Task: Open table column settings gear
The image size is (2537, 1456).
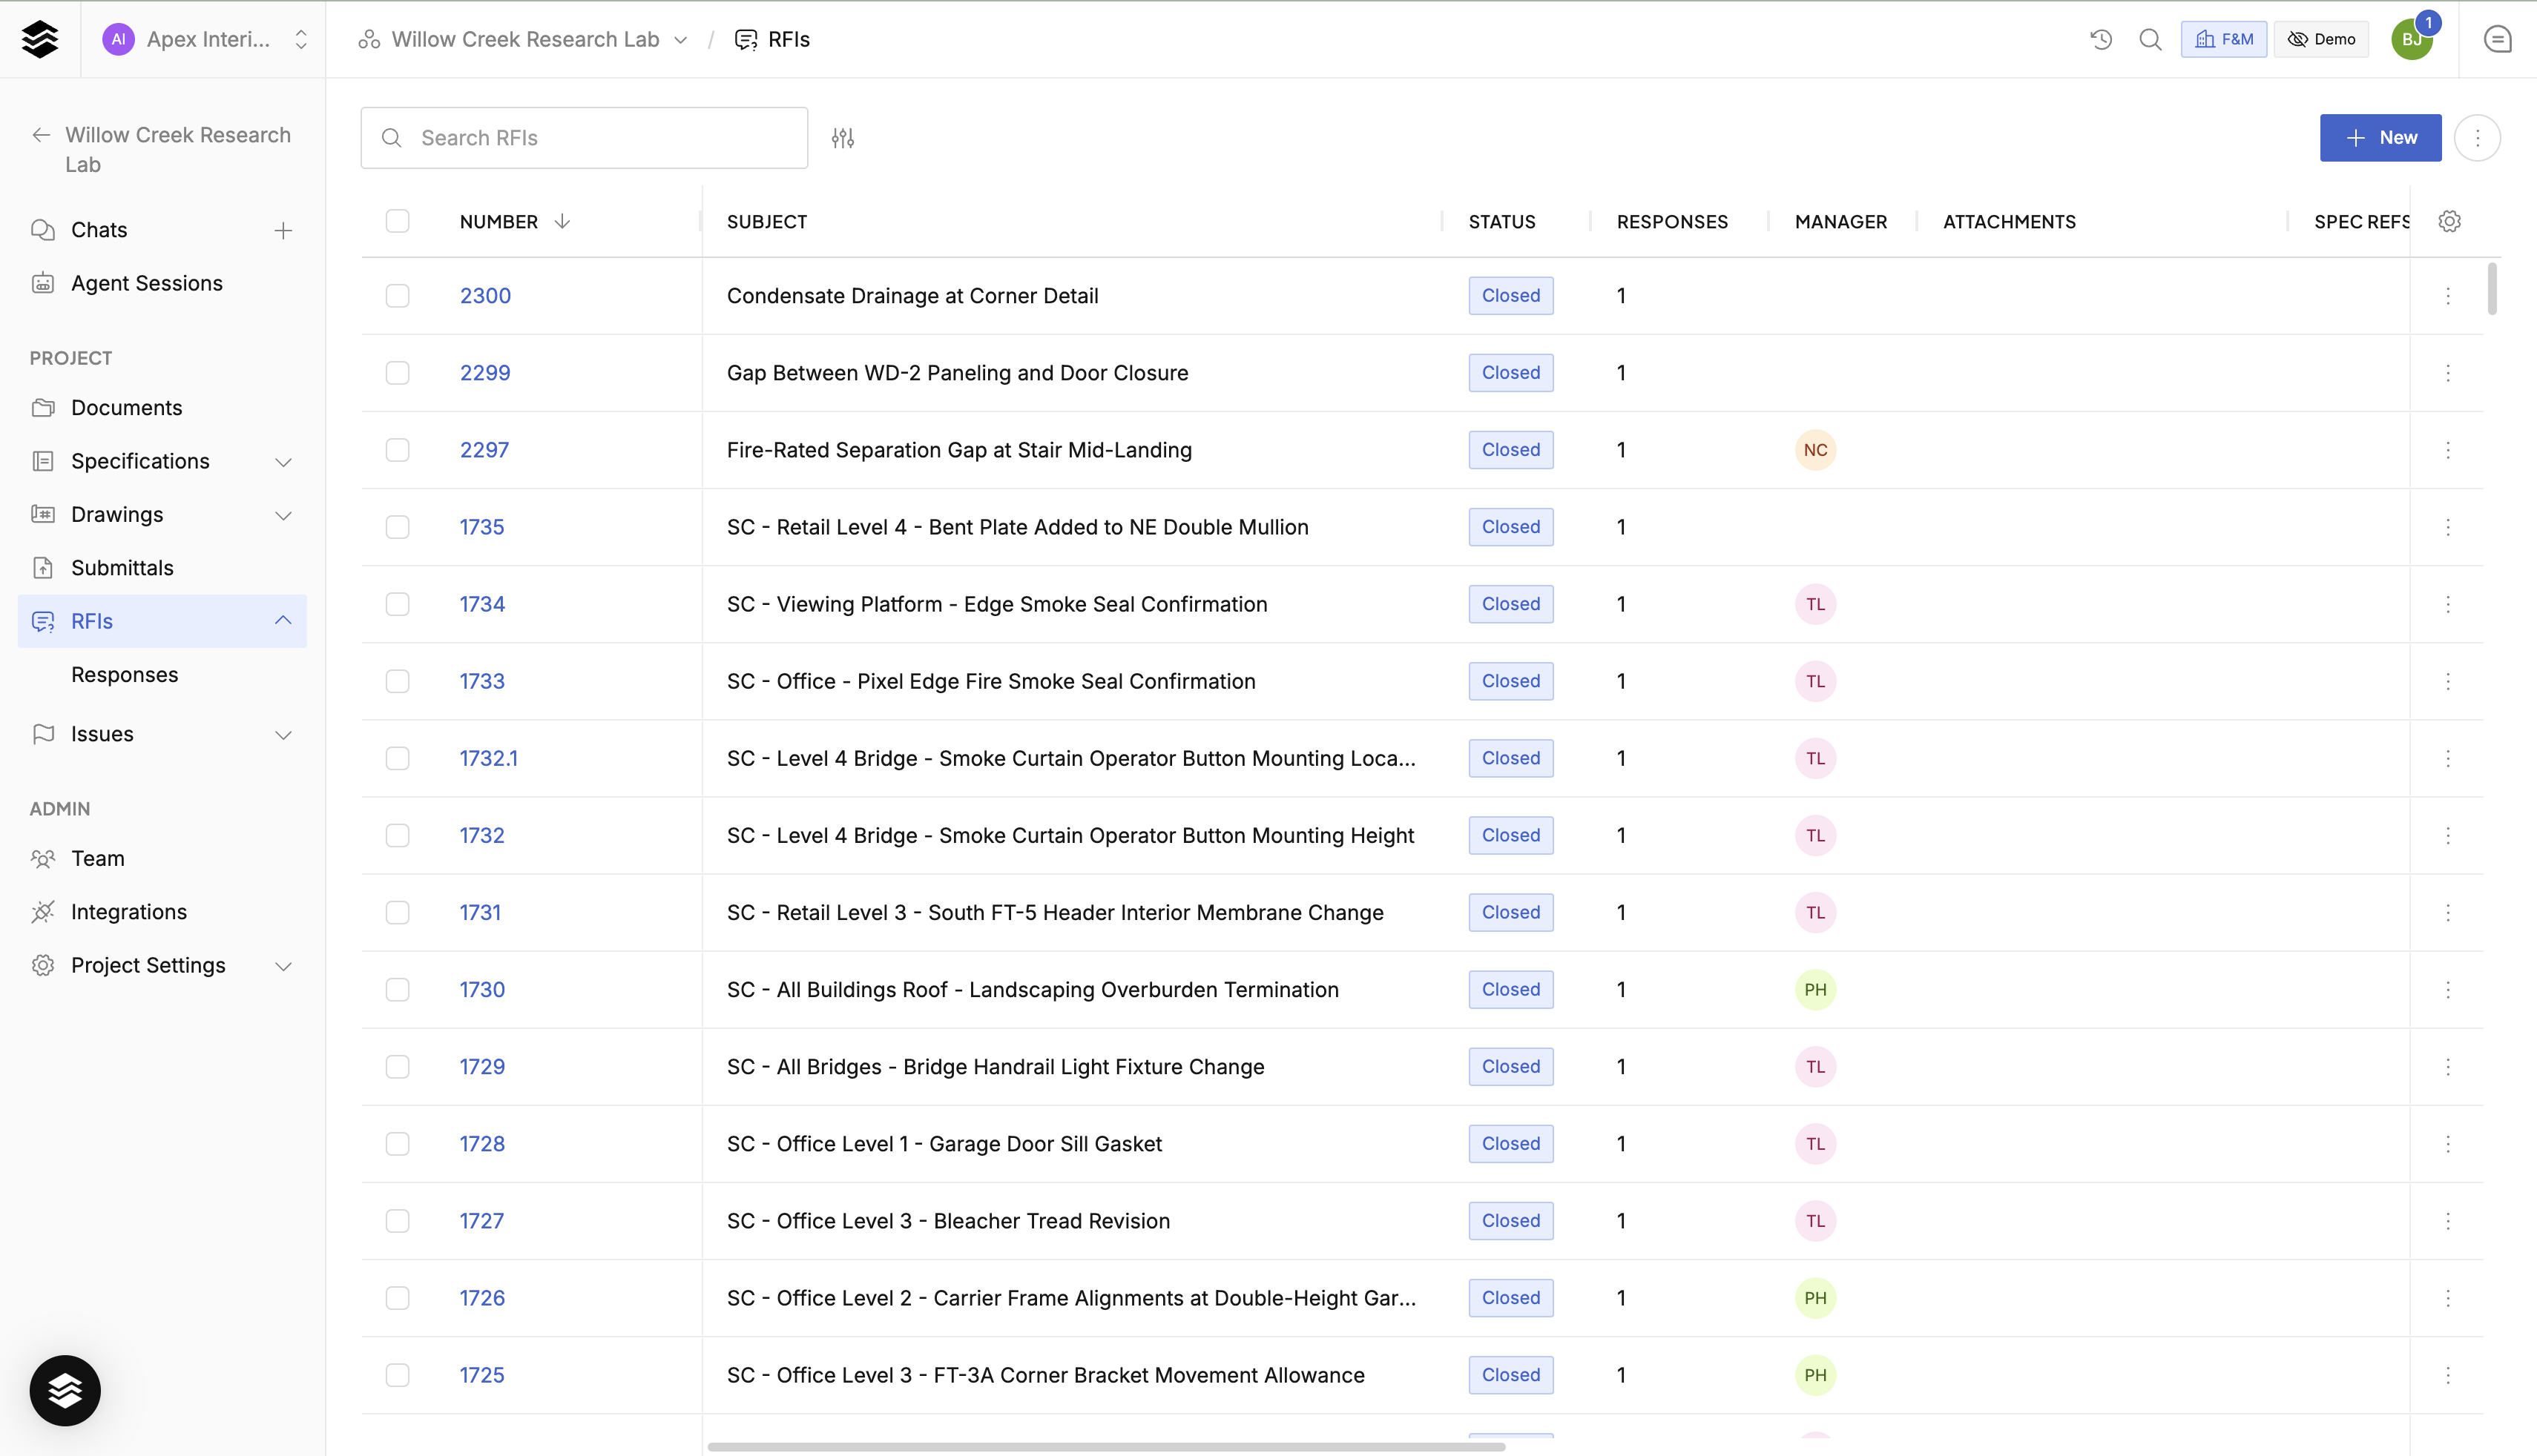Action: tap(2449, 221)
